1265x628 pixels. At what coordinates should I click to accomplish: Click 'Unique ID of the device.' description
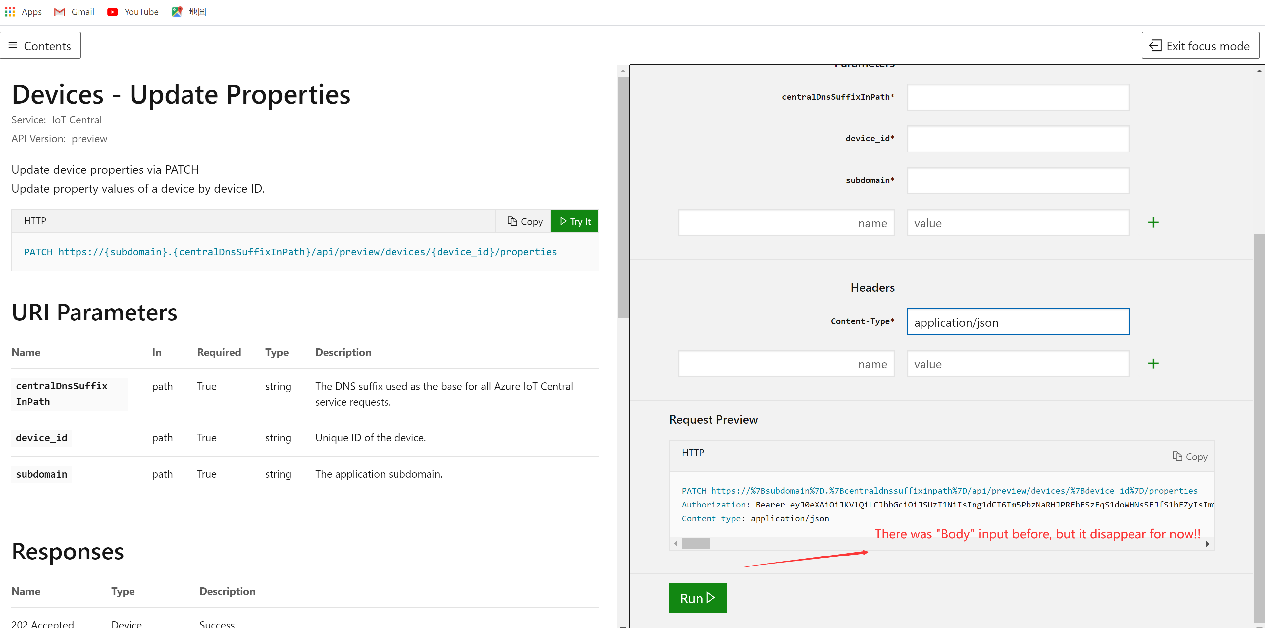coord(370,438)
